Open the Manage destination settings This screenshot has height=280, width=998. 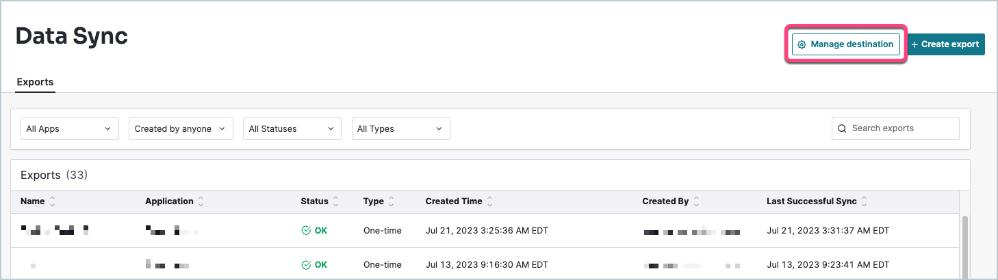[x=845, y=44]
